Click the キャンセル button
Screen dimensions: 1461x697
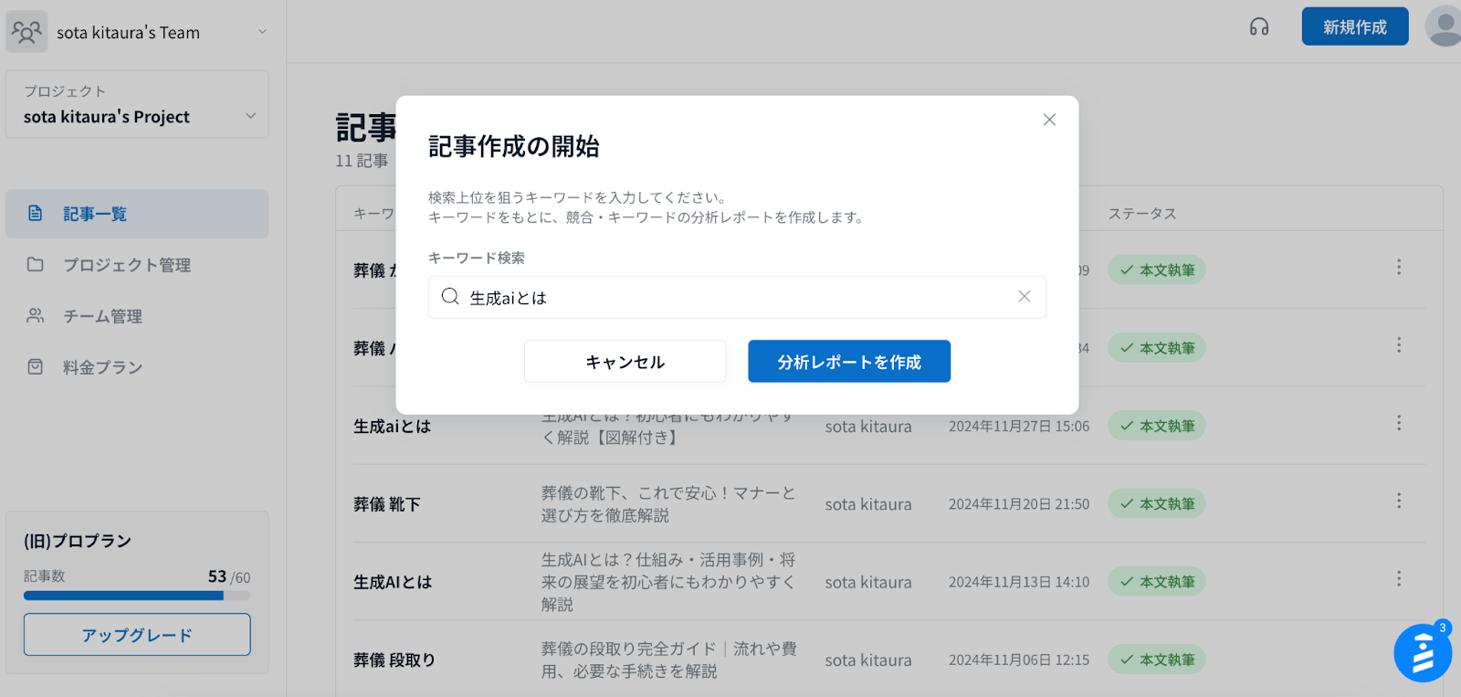[625, 362]
